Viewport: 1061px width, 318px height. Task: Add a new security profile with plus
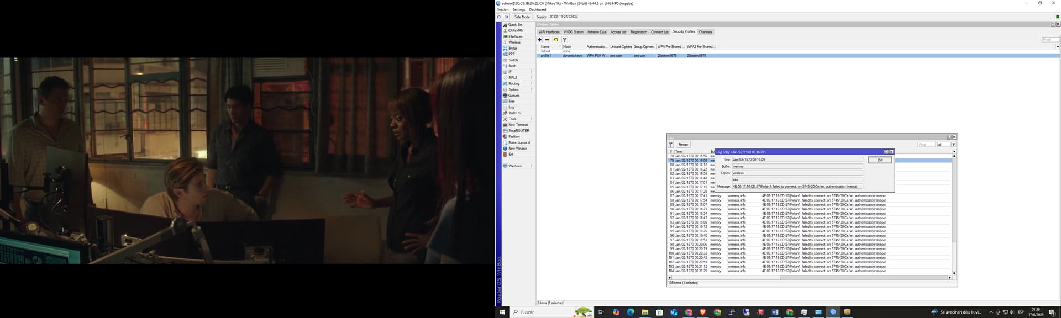click(x=540, y=40)
